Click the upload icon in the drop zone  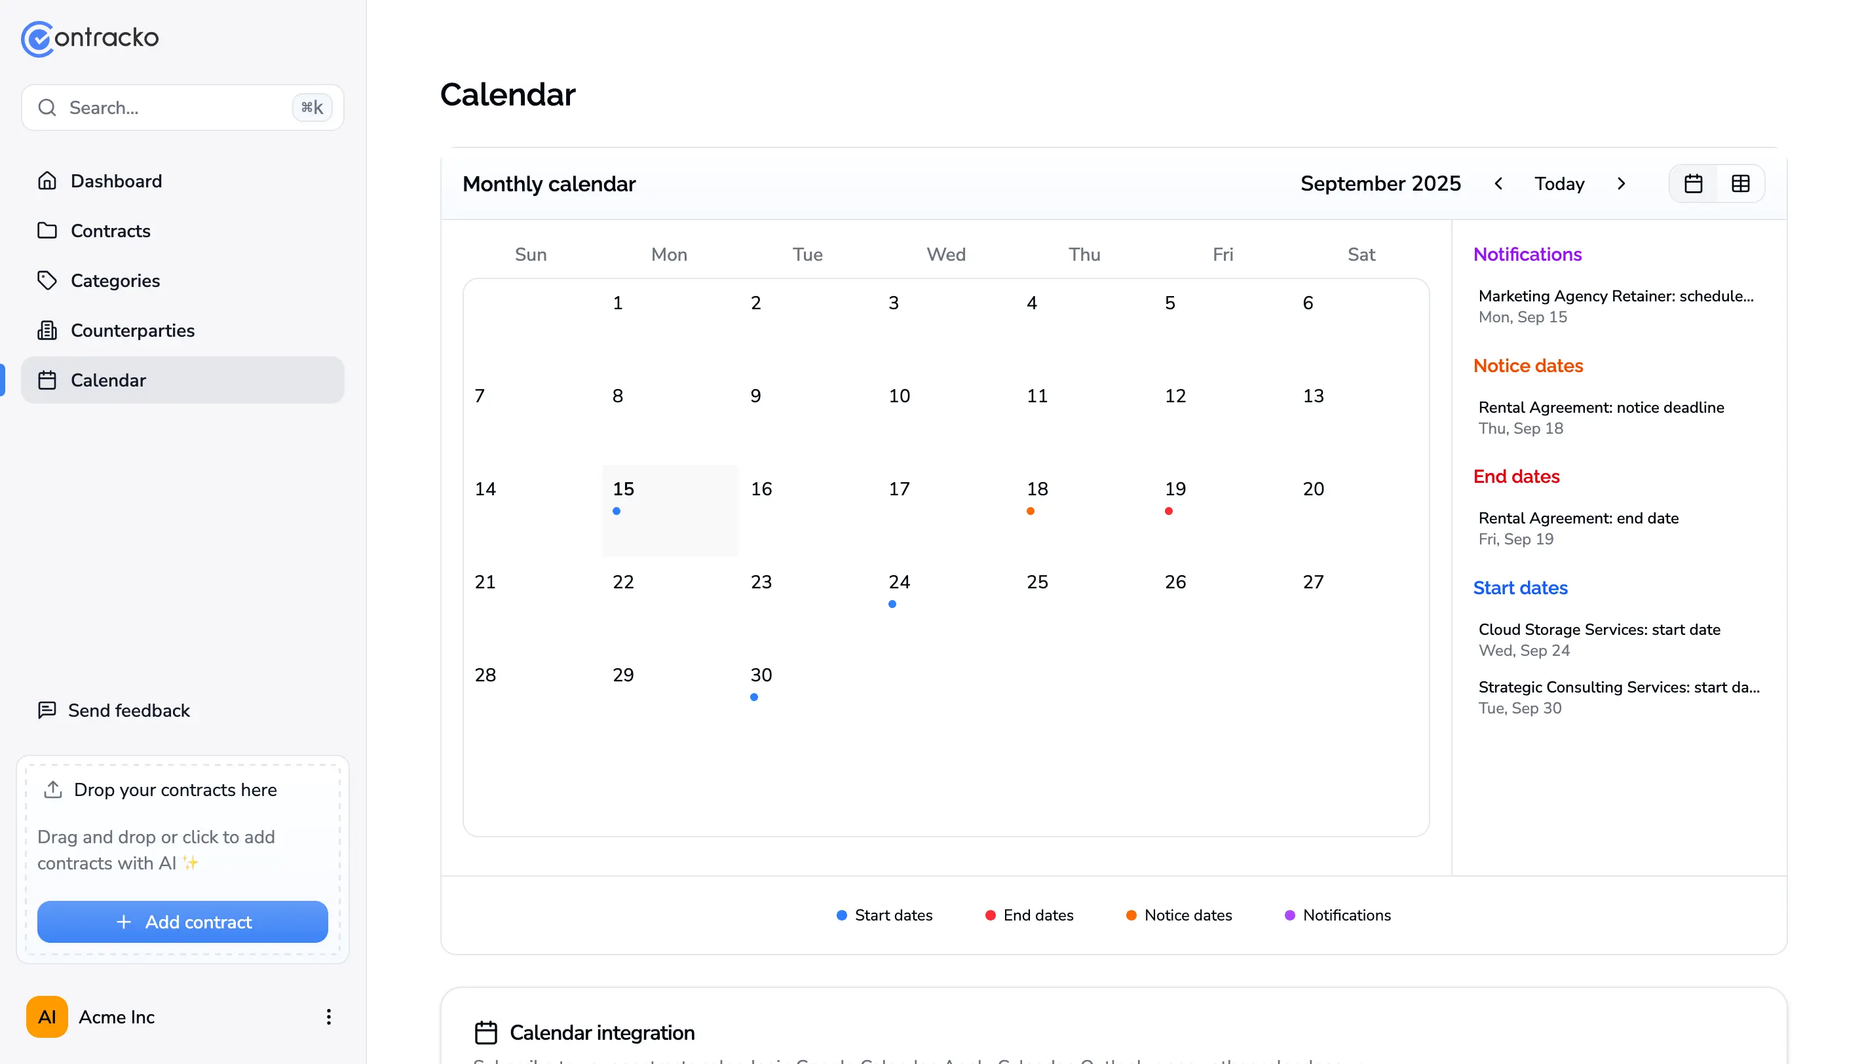52,789
